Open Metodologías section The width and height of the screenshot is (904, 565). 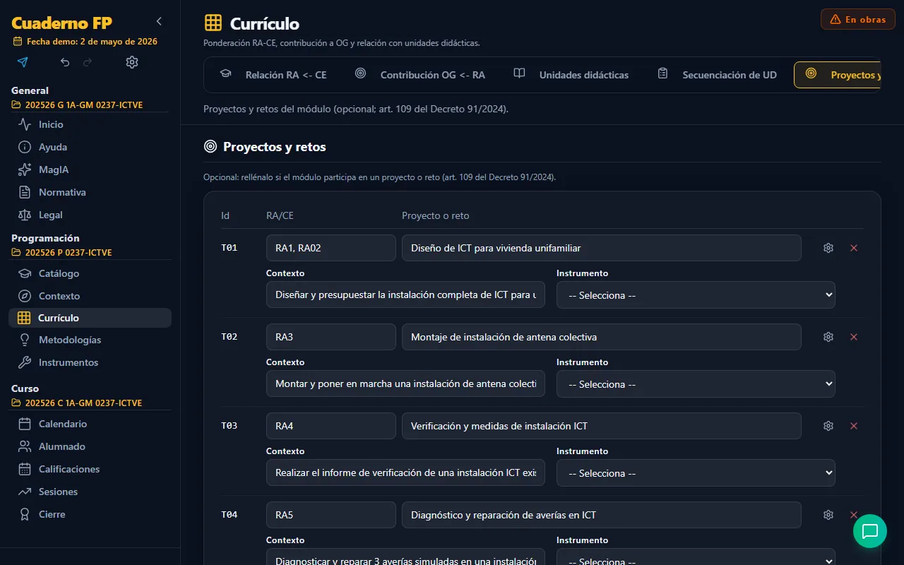pyautogui.click(x=90, y=340)
